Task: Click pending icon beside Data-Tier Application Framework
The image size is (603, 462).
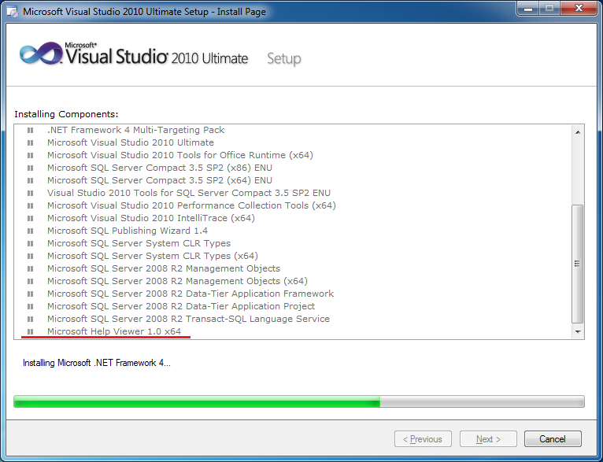Action: tap(31, 294)
